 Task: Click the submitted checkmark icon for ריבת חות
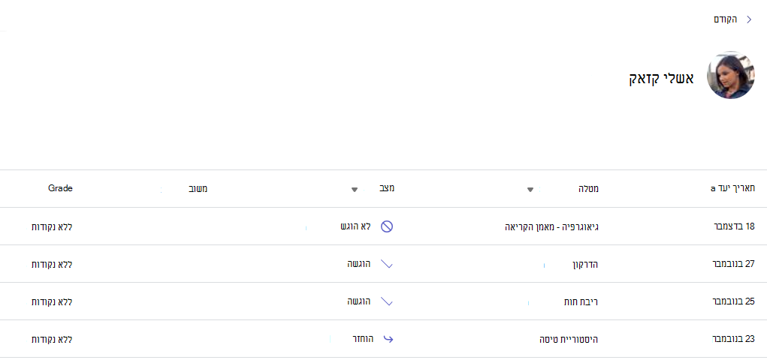387,302
